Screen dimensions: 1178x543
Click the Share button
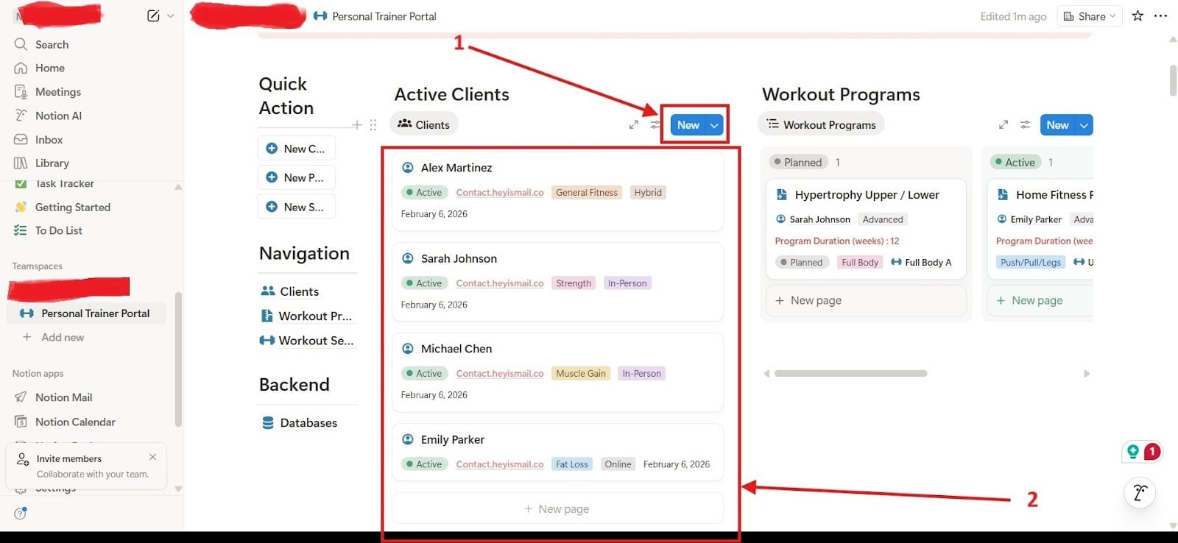(x=1090, y=16)
